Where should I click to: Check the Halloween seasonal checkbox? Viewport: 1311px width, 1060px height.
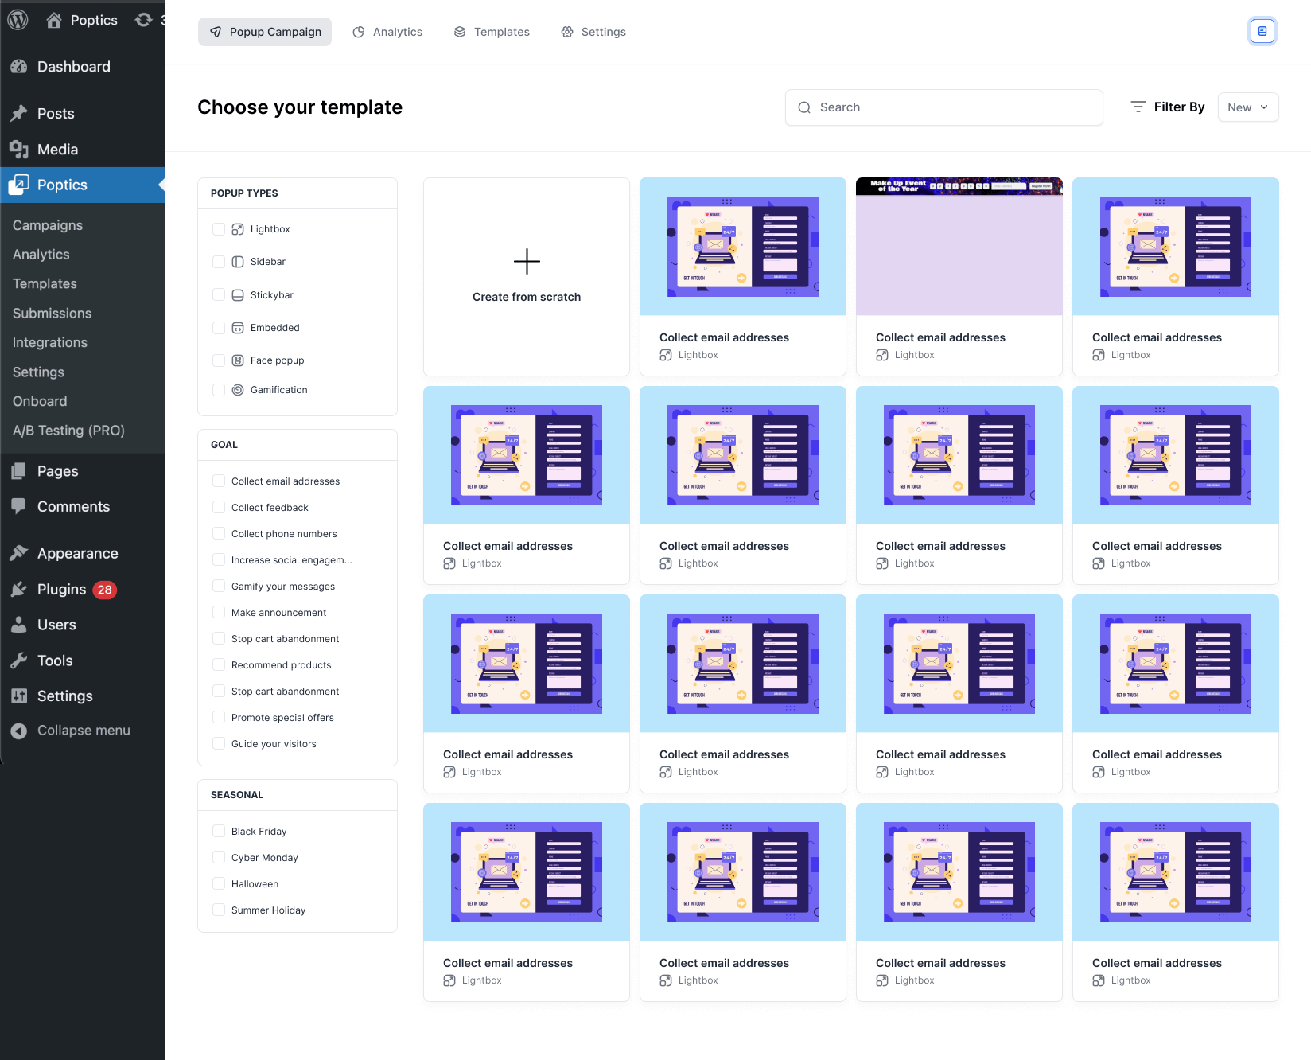219,884
